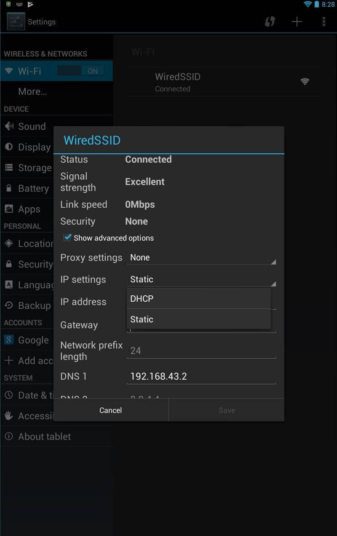
Task: Tap the status bar Wi-Fi indicator
Action: coord(308,4)
